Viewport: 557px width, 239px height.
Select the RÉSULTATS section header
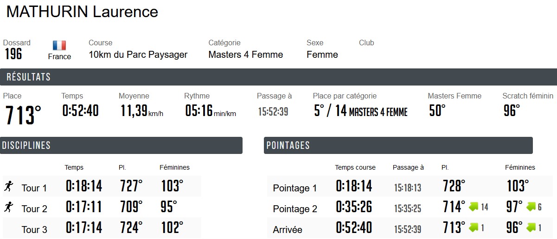29,77
